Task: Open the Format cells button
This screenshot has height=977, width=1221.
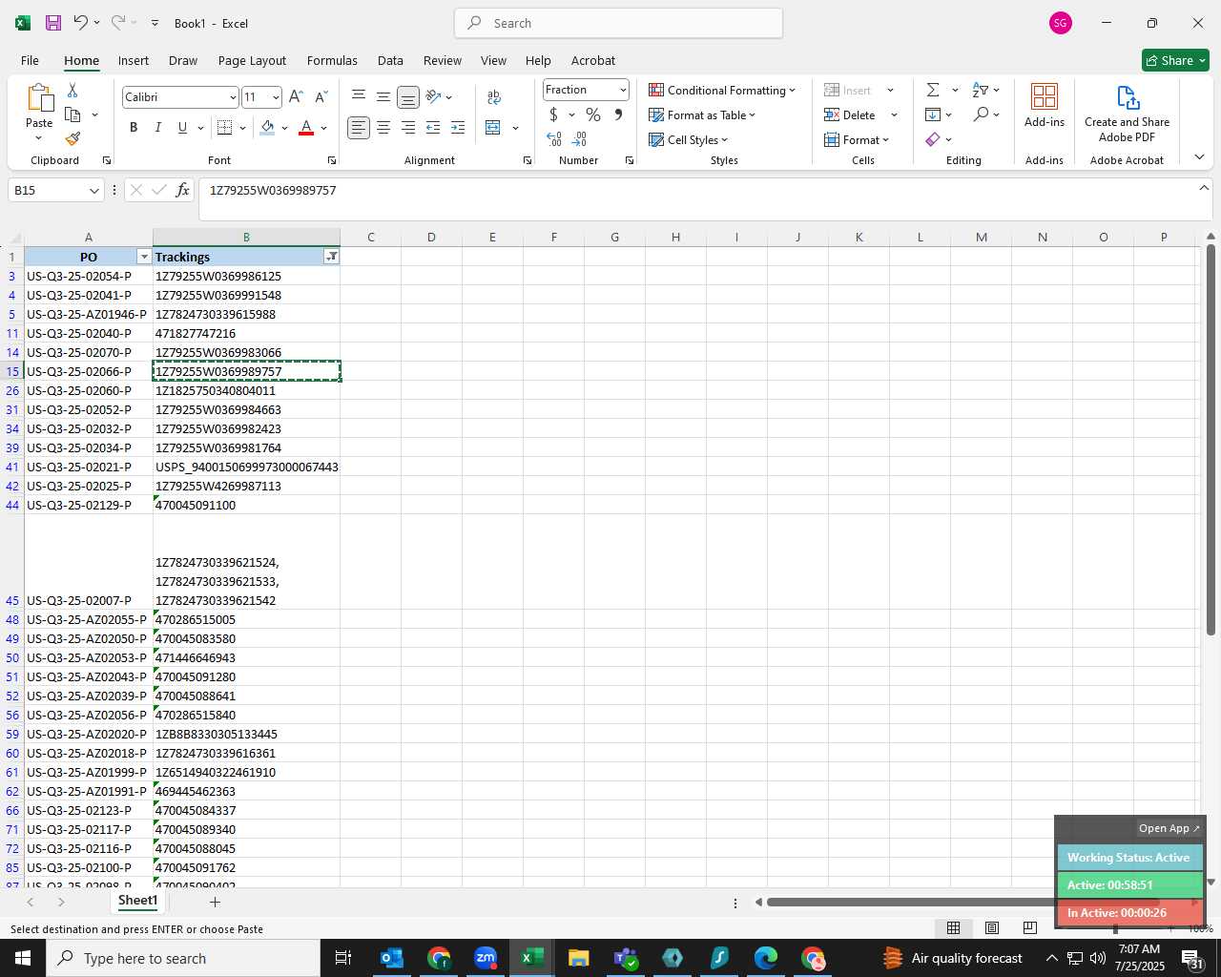Action: point(858,139)
